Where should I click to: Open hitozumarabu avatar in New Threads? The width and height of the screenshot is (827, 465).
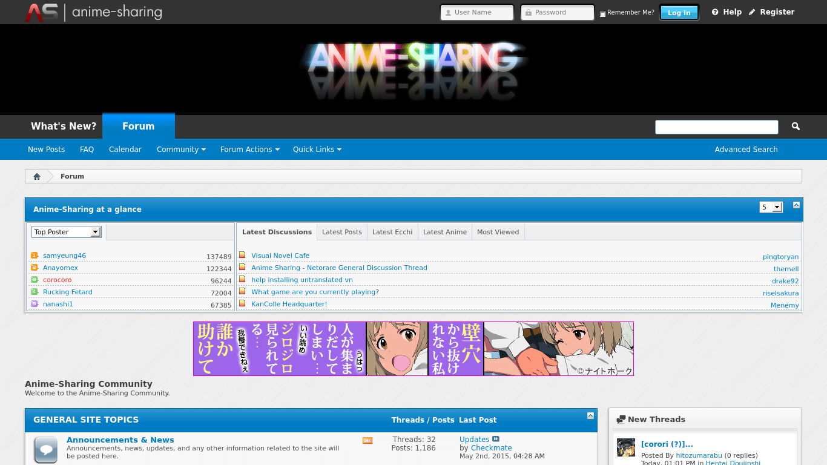(x=626, y=447)
